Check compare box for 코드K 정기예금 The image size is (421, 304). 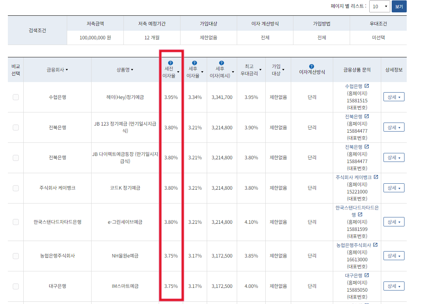click(16, 188)
